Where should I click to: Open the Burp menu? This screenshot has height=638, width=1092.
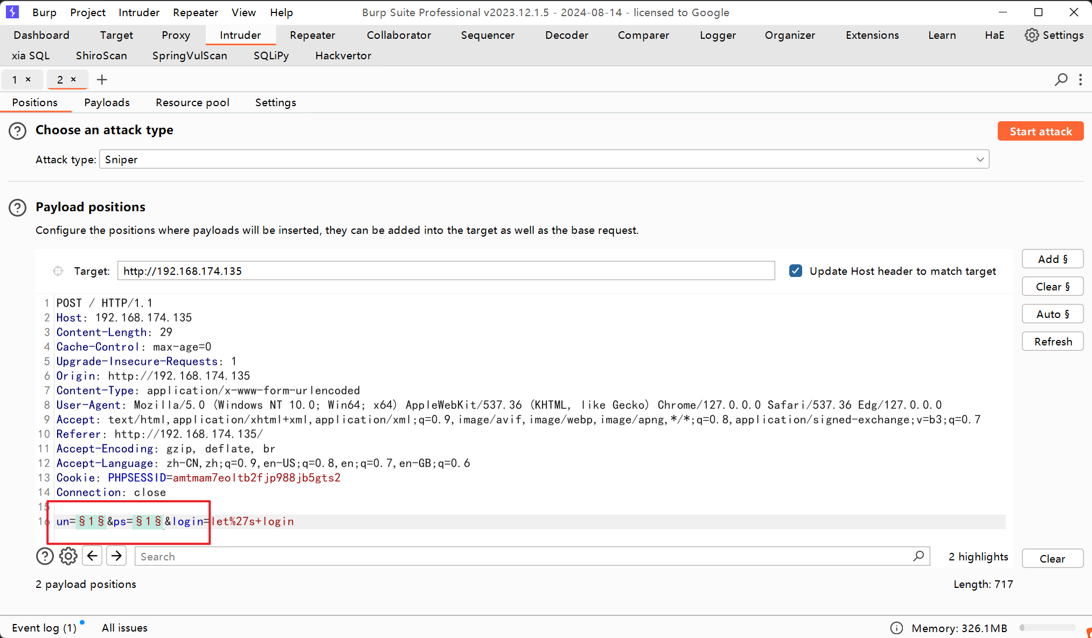pos(44,12)
